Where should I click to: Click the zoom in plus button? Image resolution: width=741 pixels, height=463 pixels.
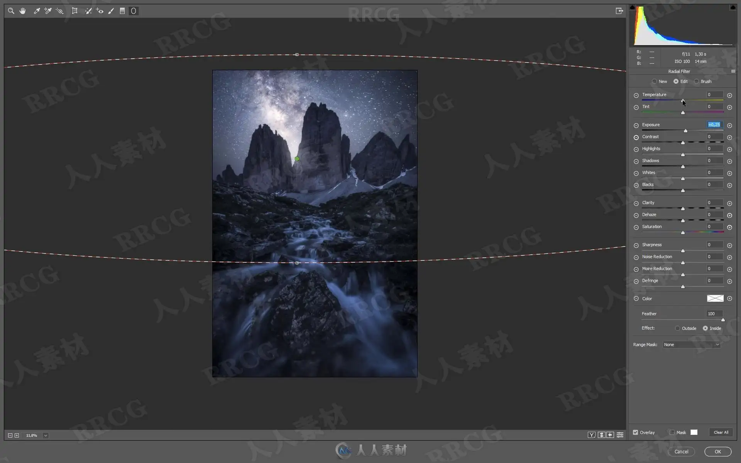point(17,435)
